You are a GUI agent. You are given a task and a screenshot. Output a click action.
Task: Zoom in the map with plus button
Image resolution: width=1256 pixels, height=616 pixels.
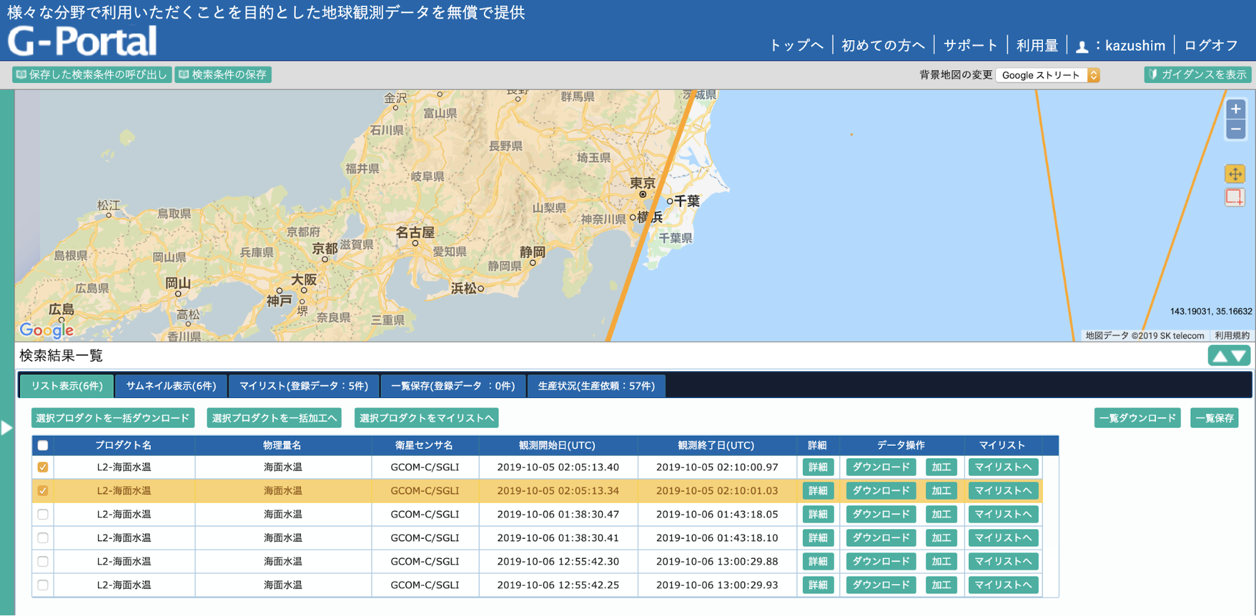pos(1235,109)
